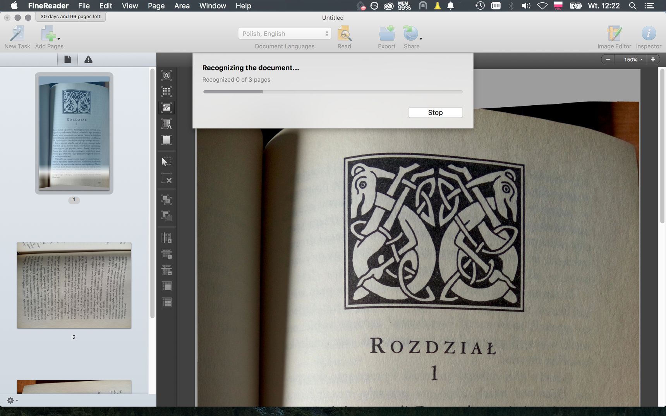Show warnings view in sidebar
The image size is (666, 416).
(x=88, y=59)
